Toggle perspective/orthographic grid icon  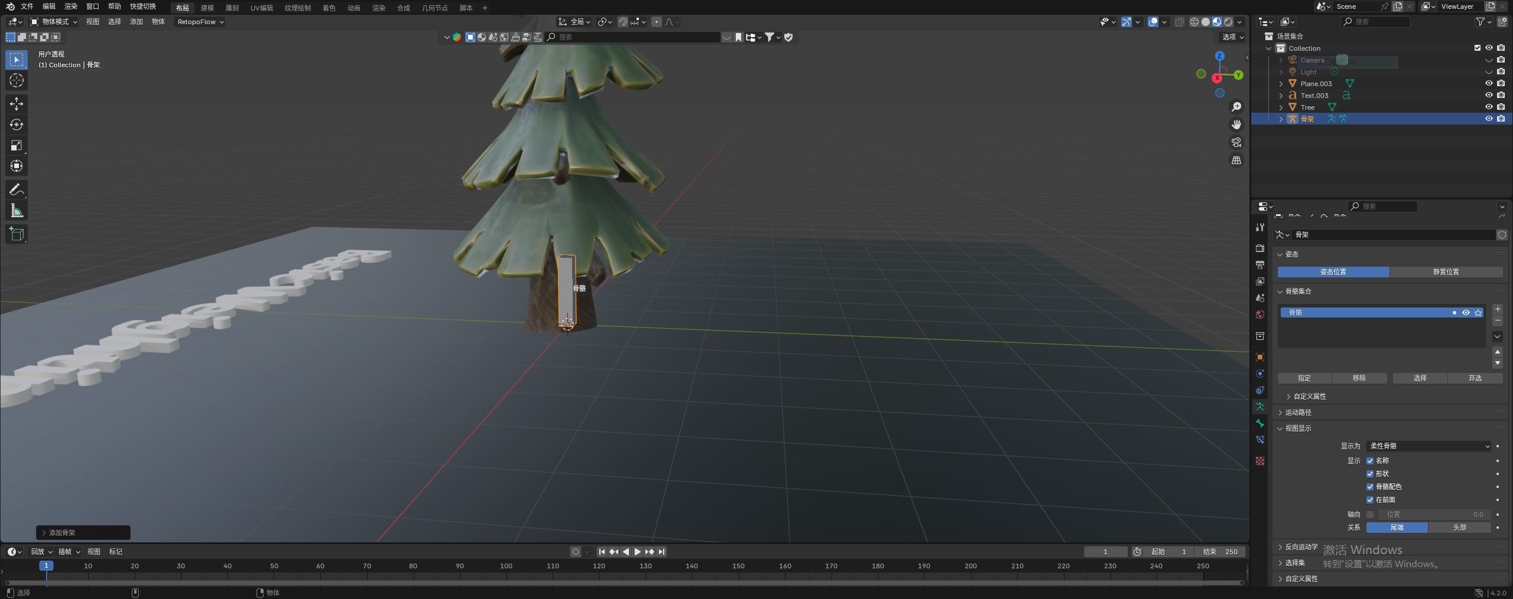(1236, 161)
